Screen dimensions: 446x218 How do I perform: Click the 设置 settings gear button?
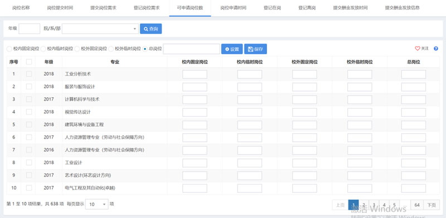(232, 49)
